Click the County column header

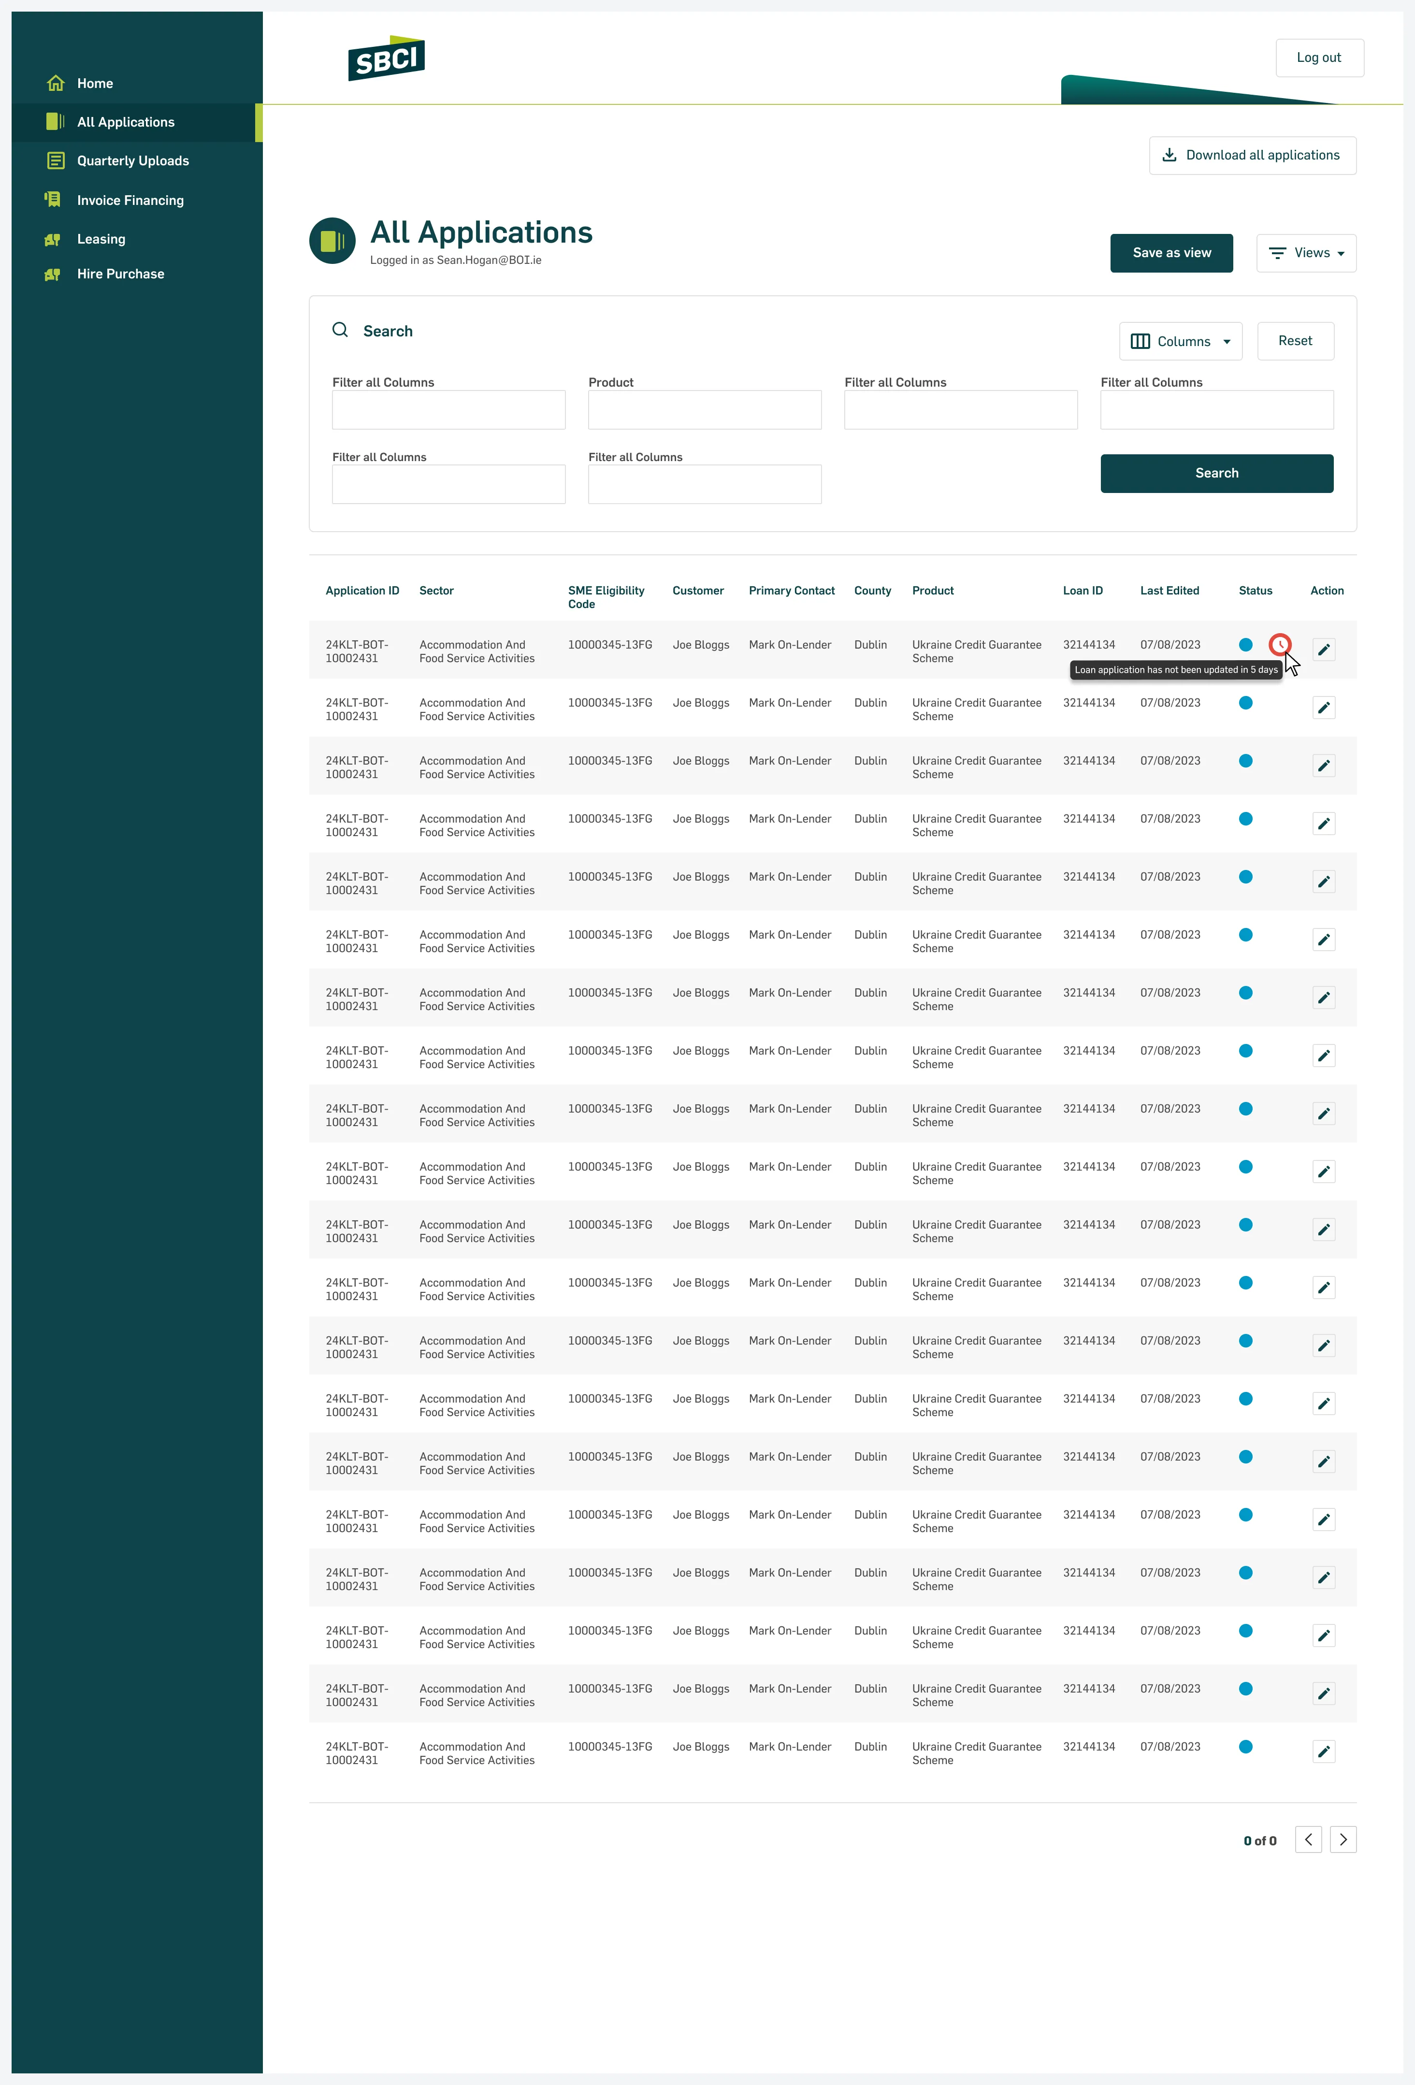pyautogui.click(x=872, y=590)
